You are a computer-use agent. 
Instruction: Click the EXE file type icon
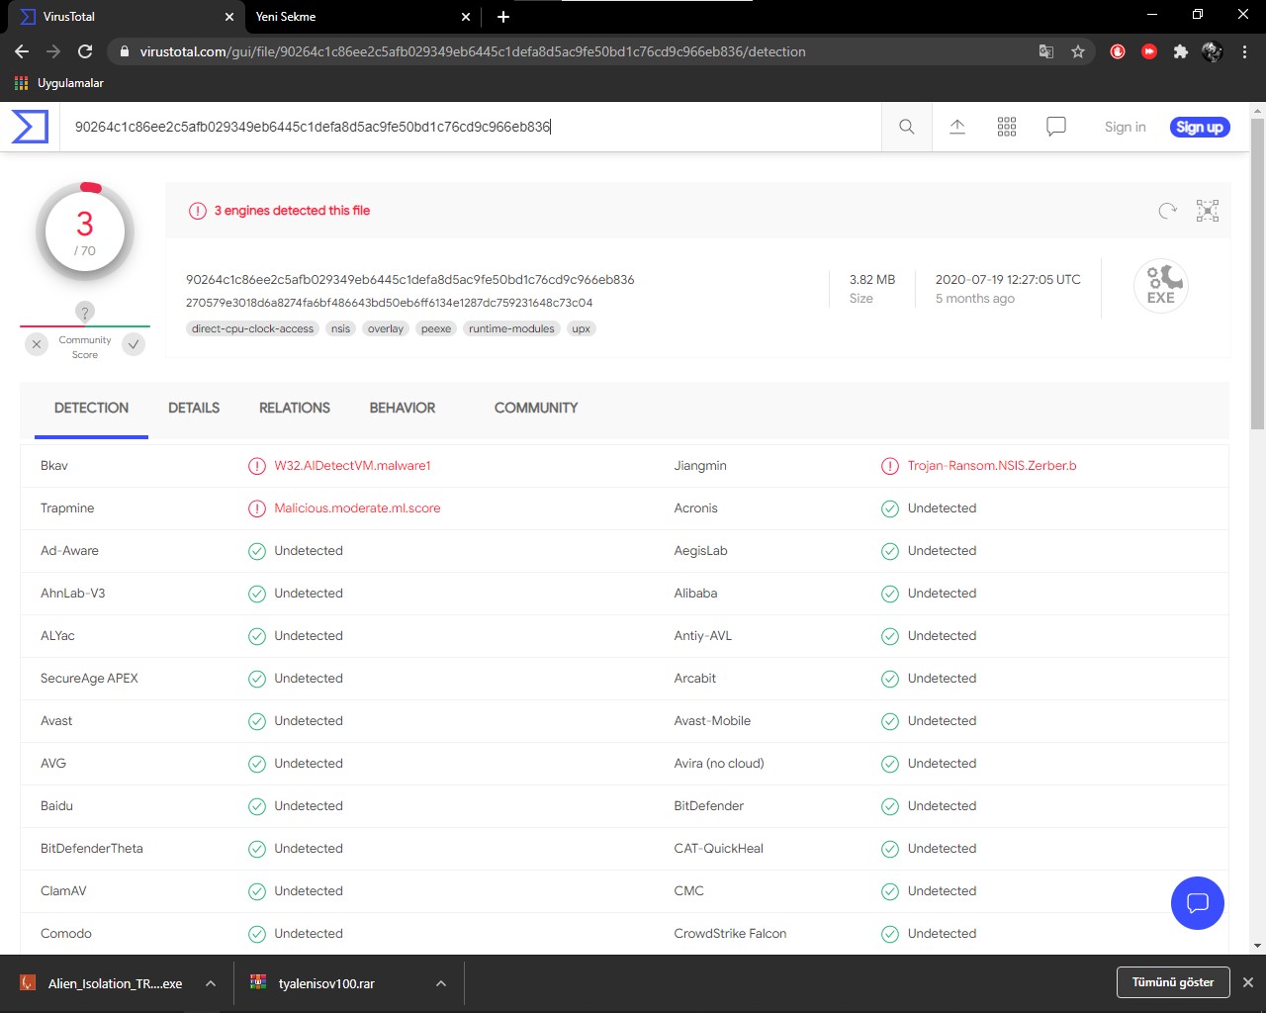tap(1161, 286)
